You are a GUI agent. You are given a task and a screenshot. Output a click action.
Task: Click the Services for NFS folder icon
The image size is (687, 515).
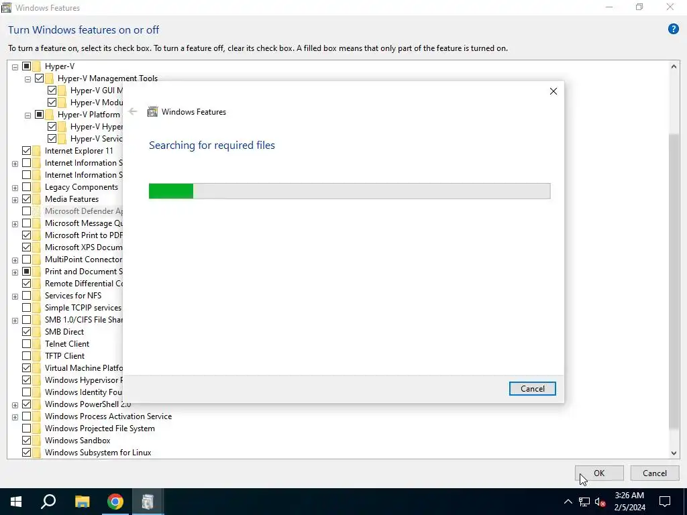(x=37, y=296)
